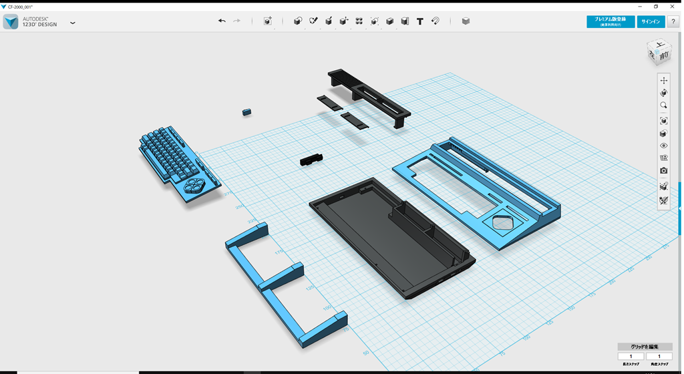The width and height of the screenshot is (684, 374).
Task: Select the Pan tool in navigation bar
Action: tap(663, 81)
